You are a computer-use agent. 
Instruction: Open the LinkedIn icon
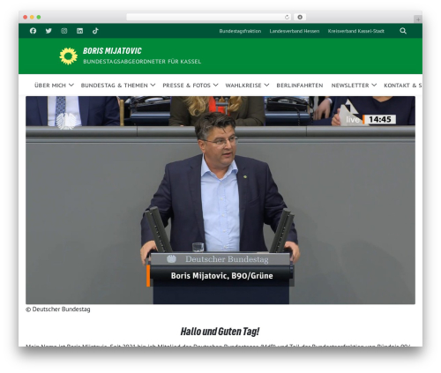79,31
